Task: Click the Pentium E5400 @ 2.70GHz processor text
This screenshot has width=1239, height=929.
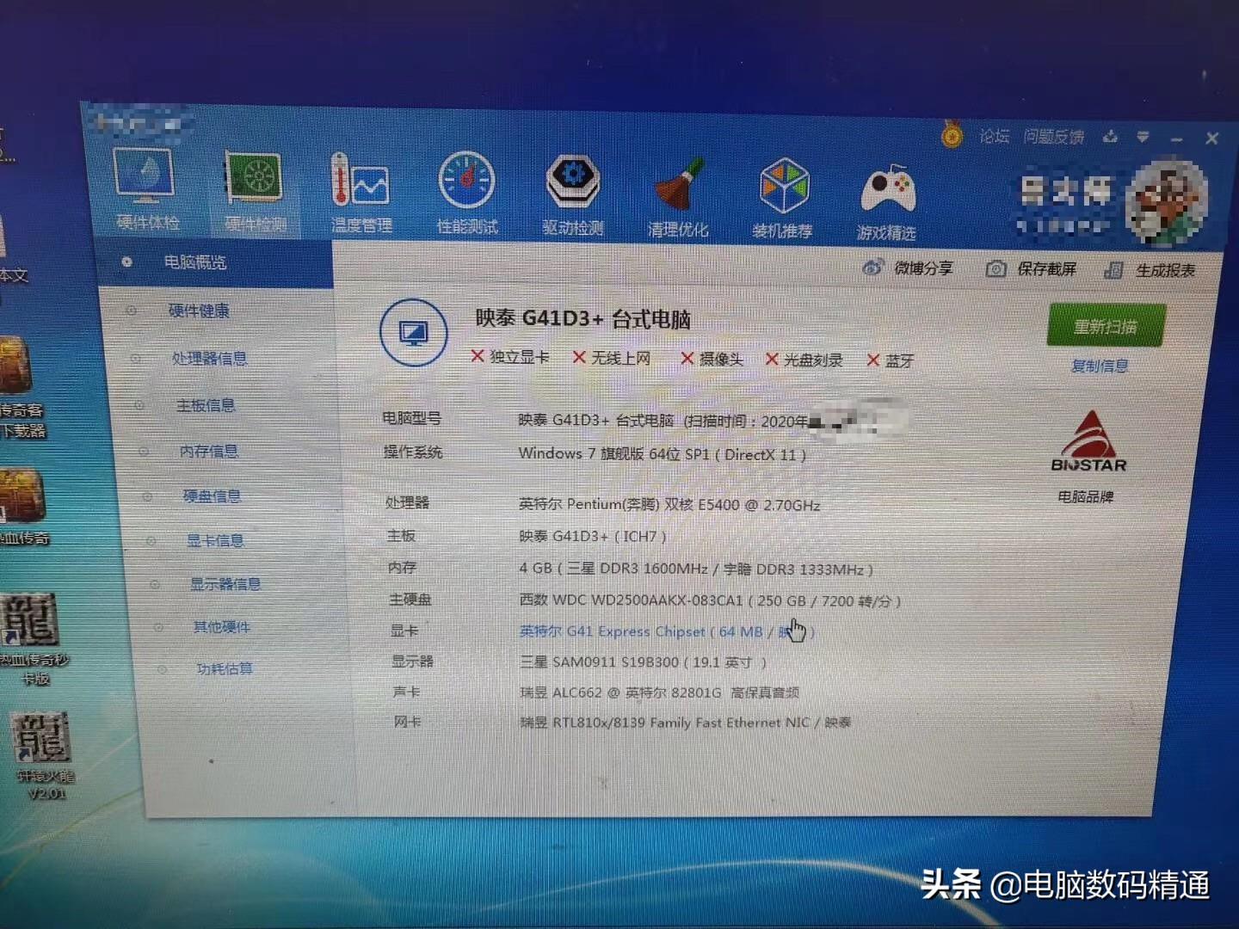Action: tap(669, 504)
